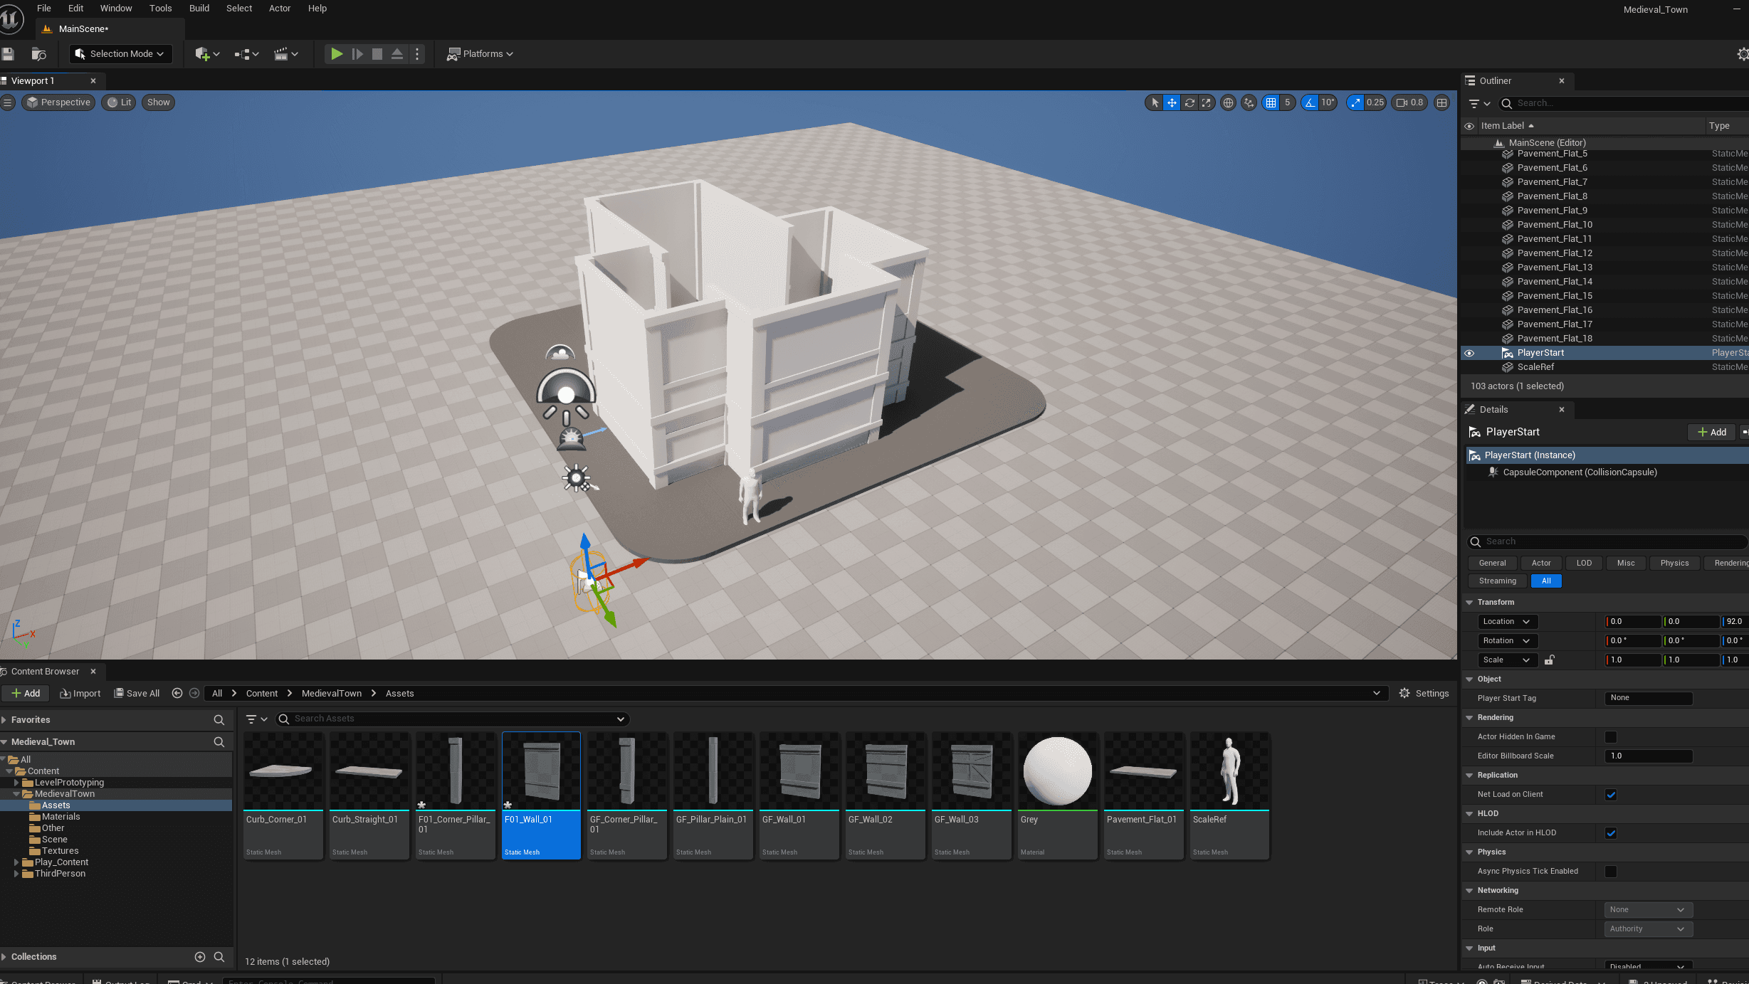The height and width of the screenshot is (984, 1749).
Task: Activate the rotate transform tool
Action: (x=1189, y=102)
